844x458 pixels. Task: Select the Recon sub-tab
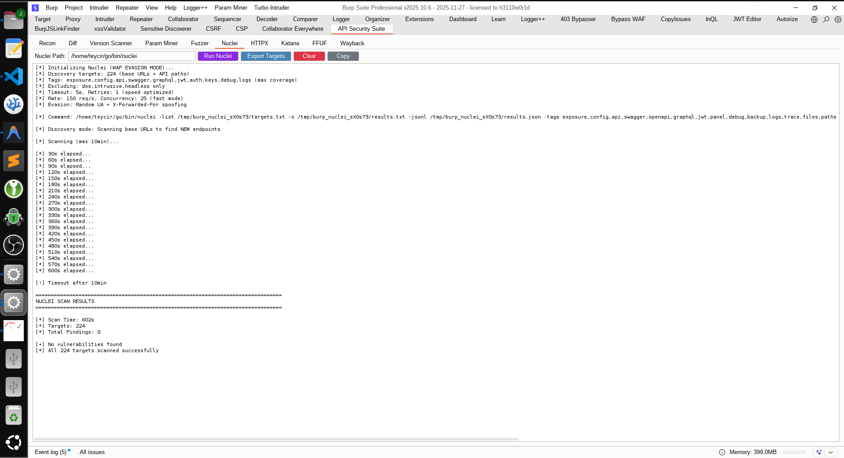(x=47, y=43)
